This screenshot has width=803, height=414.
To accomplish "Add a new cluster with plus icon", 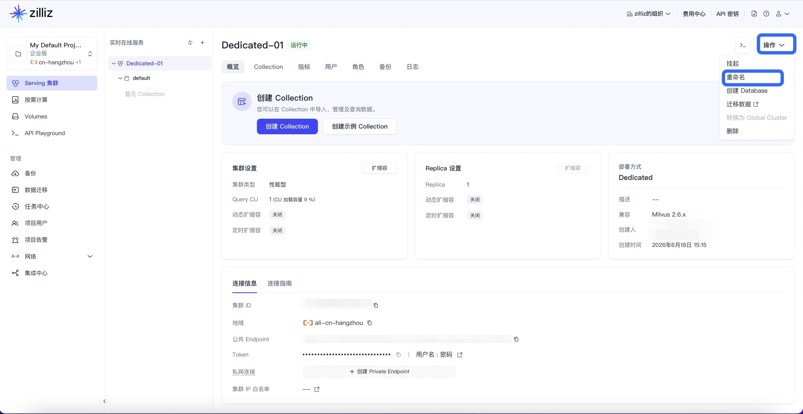I will click(x=202, y=42).
